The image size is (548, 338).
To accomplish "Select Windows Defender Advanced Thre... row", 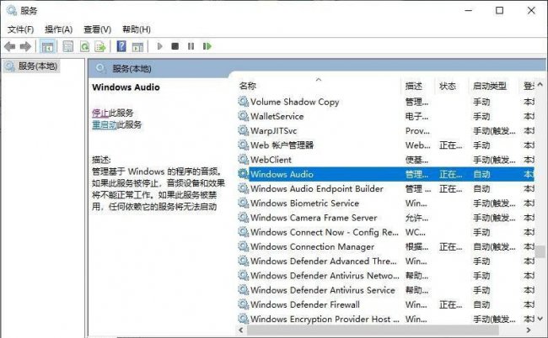I will pyautogui.click(x=386, y=261).
